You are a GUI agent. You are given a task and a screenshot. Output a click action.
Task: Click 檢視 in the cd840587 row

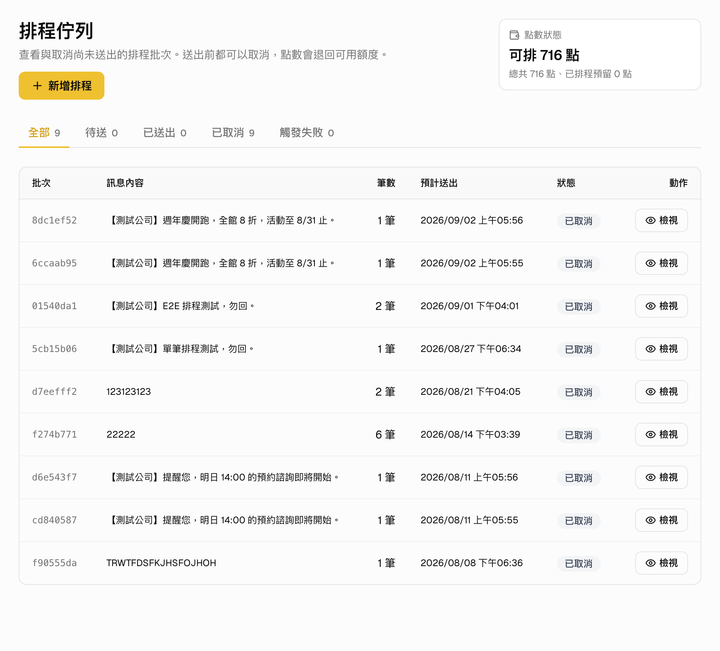click(x=661, y=520)
